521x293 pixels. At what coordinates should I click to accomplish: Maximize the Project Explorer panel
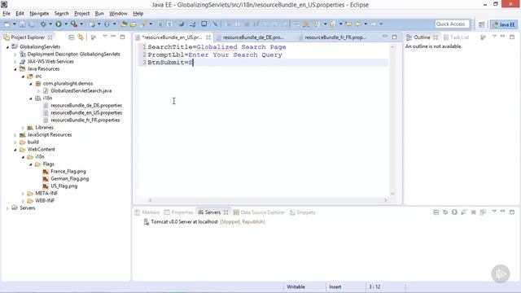tap(123, 37)
